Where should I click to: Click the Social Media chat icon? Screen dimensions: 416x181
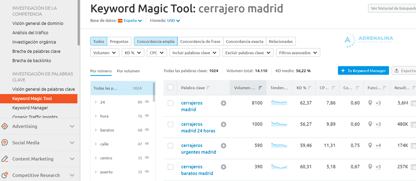click(5, 143)
